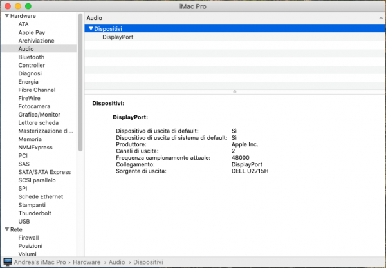Click the Audio column header

[235, 18]
